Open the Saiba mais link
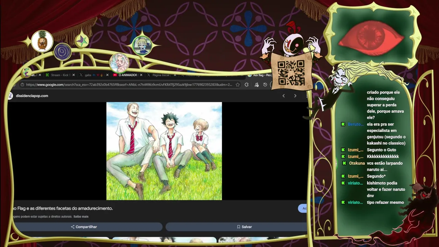This screenshot has width=439, height=247. pyautogui.click(x=81, y=216)
